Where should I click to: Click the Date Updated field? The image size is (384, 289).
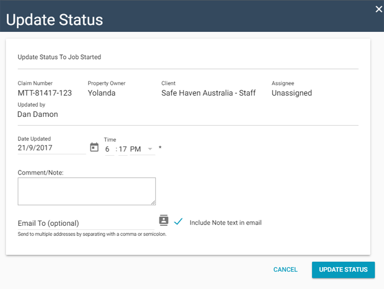[x=51, y=148]
